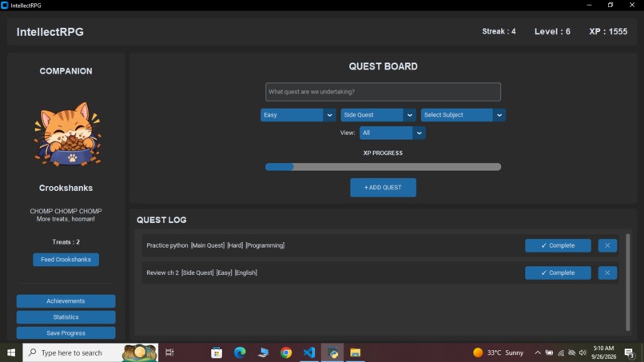Complete the Practice python quest
Viewport: 644px width, 362px height.
coord(558,245)
